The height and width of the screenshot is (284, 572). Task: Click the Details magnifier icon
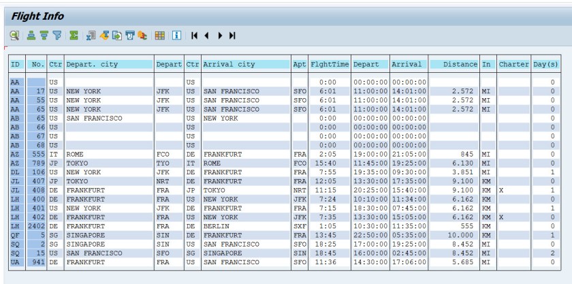(x=14, y=35)
